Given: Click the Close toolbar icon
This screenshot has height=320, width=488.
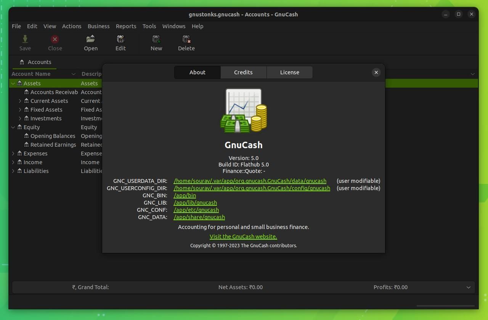Looking at the screenshot, I should click(x=55, y=42).
